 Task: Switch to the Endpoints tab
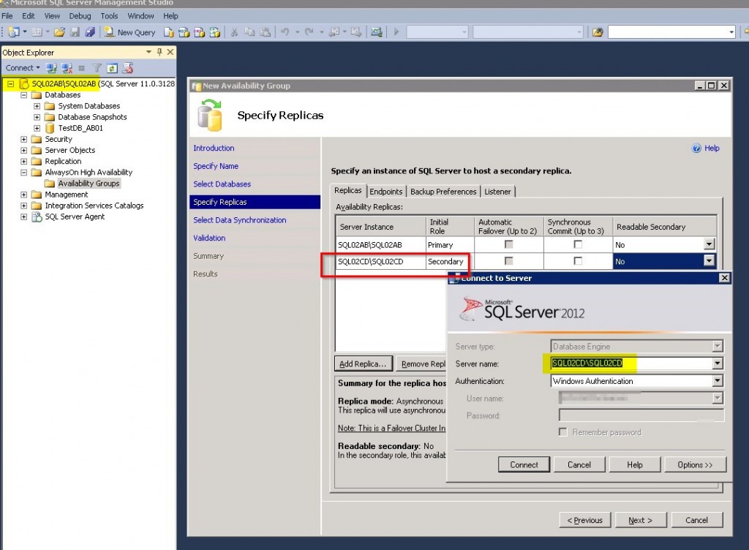(x=386, y=191)
